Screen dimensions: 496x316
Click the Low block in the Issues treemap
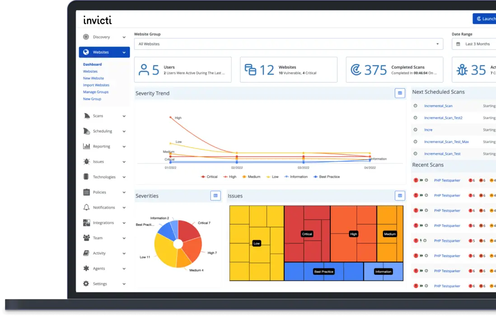[x=256, y=243]
